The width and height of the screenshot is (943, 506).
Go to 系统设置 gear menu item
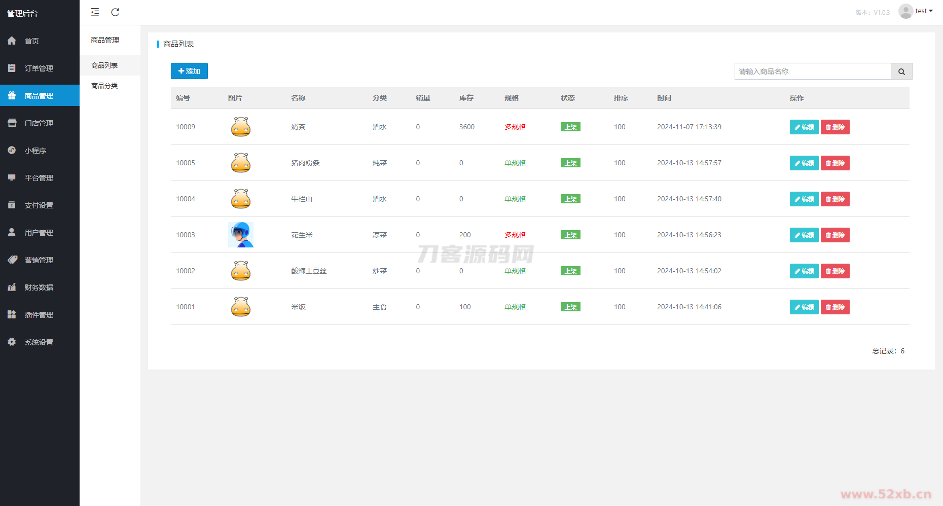[39, 342]
